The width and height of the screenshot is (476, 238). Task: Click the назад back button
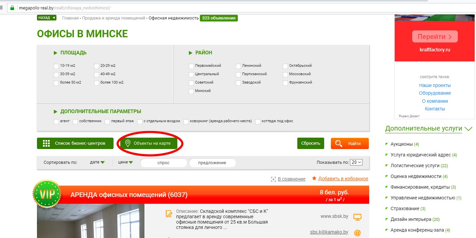pos(47,18)
